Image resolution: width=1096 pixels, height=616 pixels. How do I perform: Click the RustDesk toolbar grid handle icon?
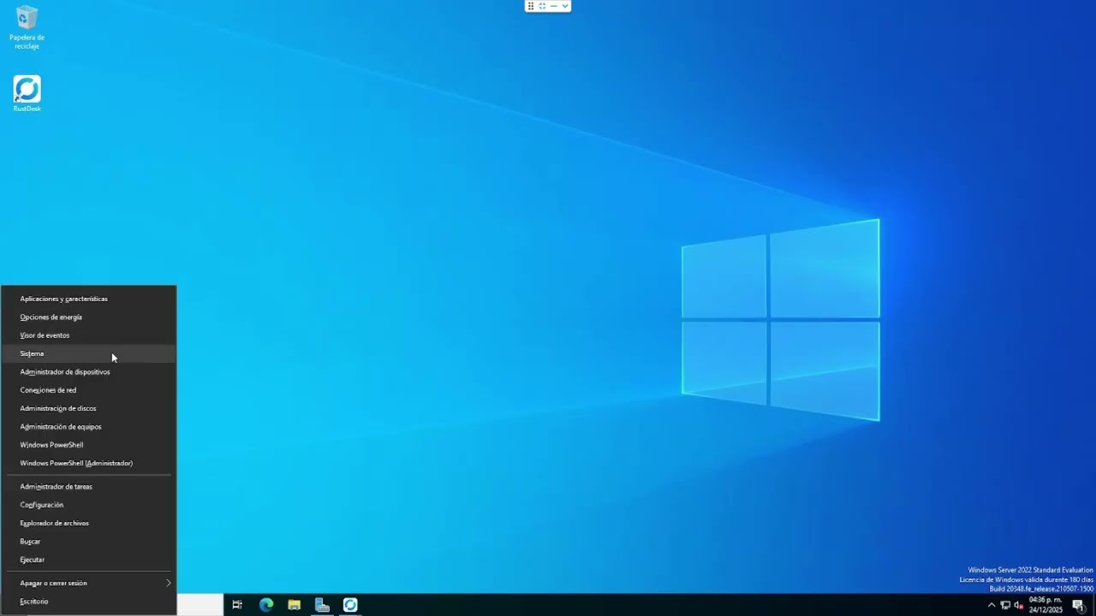531,6
